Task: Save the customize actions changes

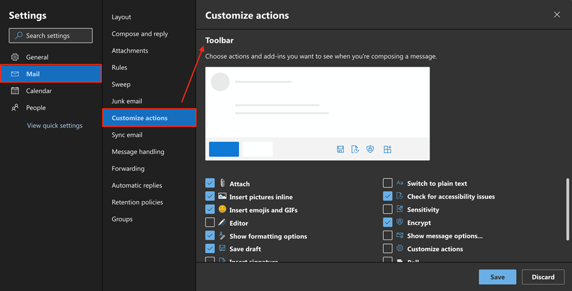Action: (x=497, y=277)
